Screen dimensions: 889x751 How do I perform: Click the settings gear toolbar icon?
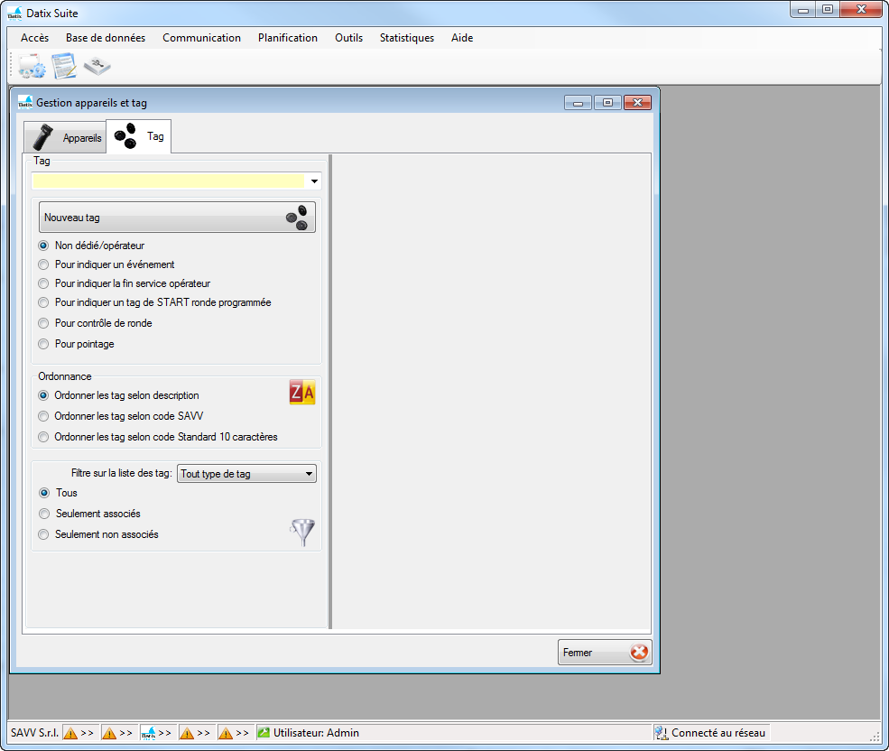(32, 66)
